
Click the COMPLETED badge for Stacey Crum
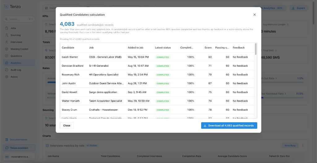click(163, 110)
